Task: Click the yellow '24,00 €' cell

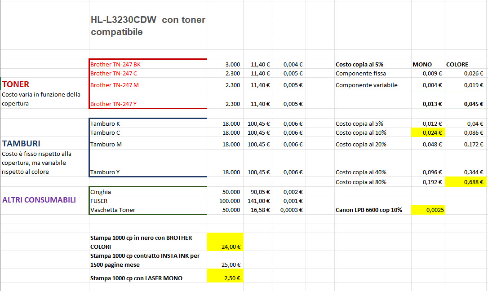Action: point(225,242)
